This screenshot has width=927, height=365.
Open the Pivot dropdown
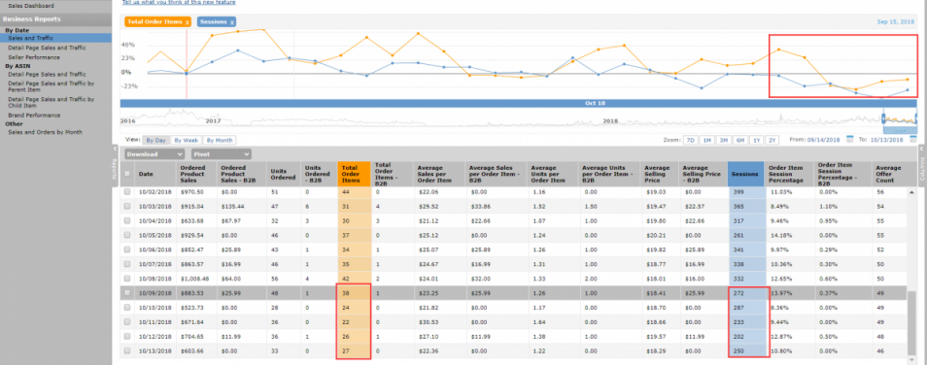click(222, 153)
